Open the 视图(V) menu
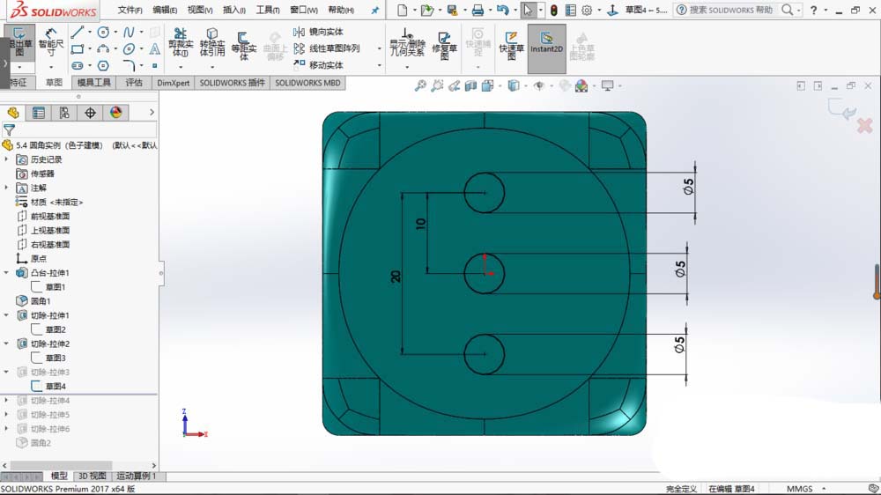The image size is (881, 495). 200,10
